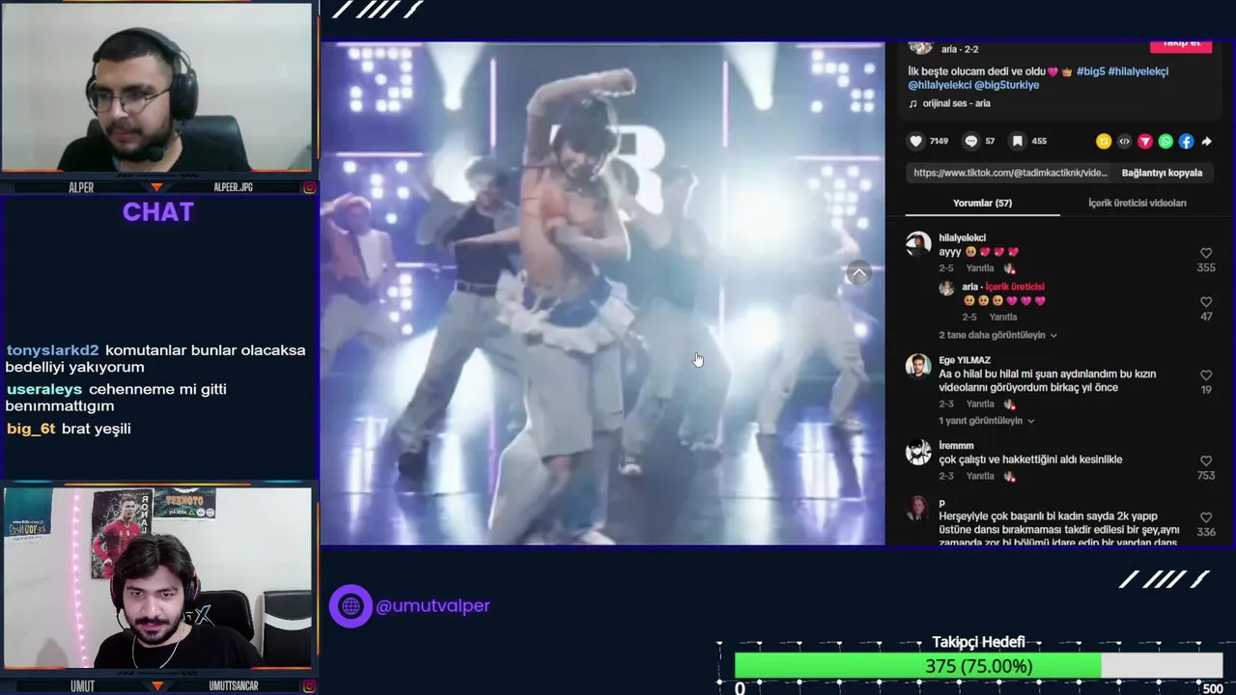Open the embed code icon
Image resolution: width=1236 pixels, height=695 pixels.
[1124, 141]
